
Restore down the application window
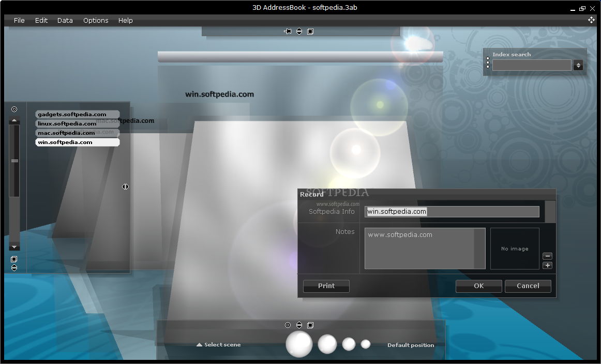point(582,8)
